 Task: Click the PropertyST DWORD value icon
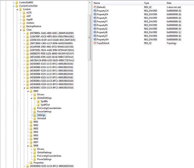95,36
